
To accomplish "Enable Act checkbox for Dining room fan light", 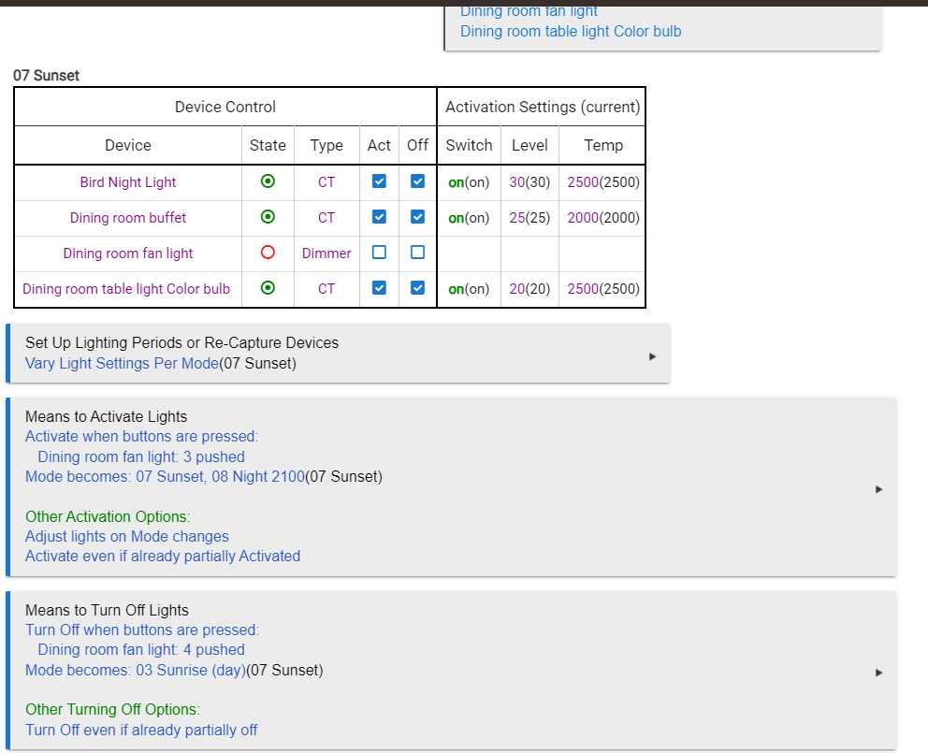I will pyautogui.click(x=379, y=253).
